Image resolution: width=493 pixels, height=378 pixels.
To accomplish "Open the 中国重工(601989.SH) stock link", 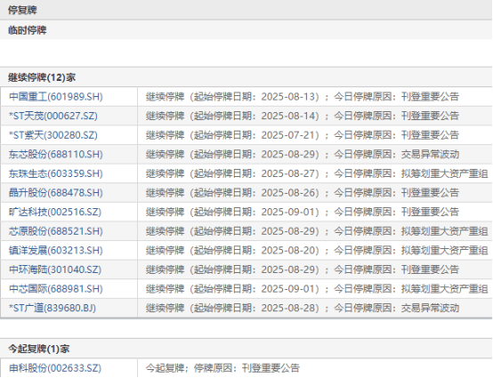I will pos(56,96).
